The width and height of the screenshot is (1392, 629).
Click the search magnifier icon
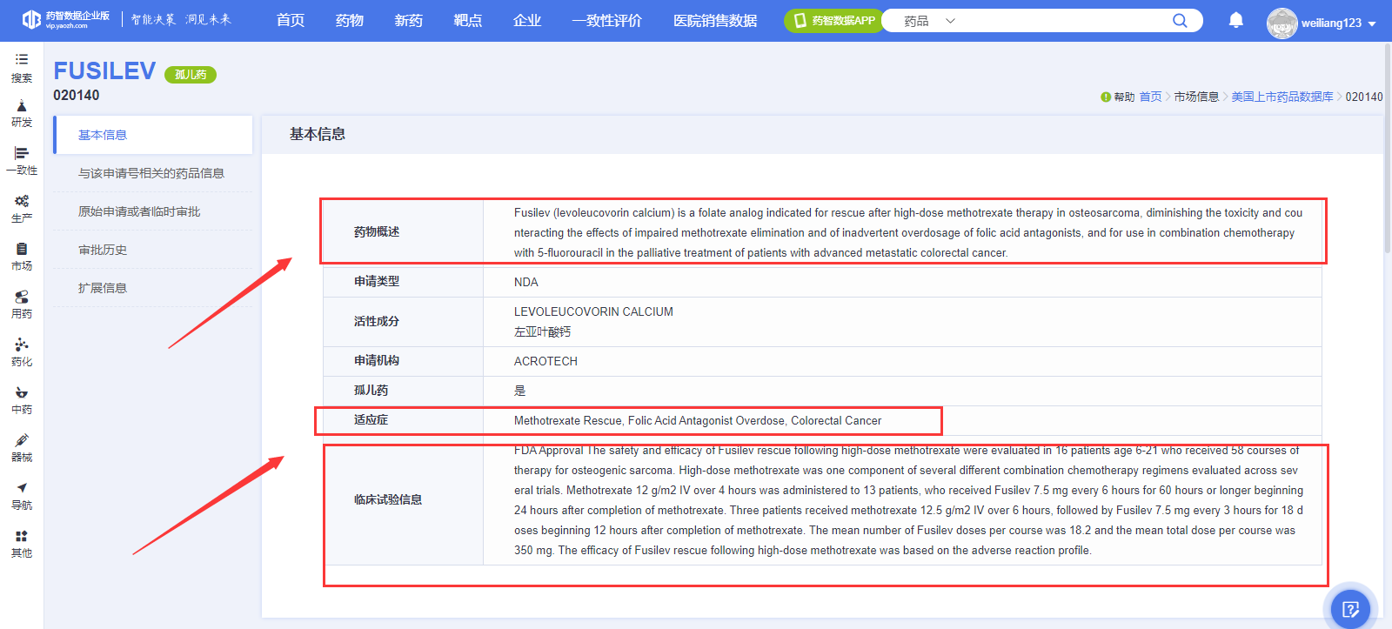click(x=1180, y=20)
